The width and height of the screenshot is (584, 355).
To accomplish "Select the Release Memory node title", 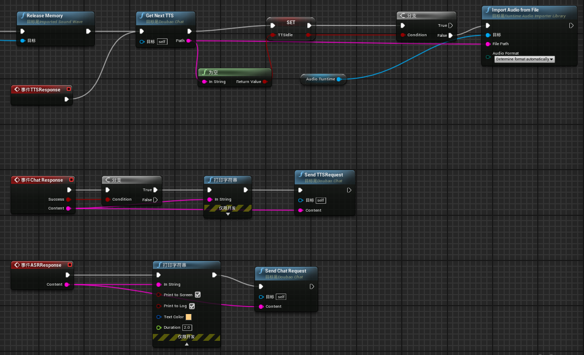I will tap(45, 16).
